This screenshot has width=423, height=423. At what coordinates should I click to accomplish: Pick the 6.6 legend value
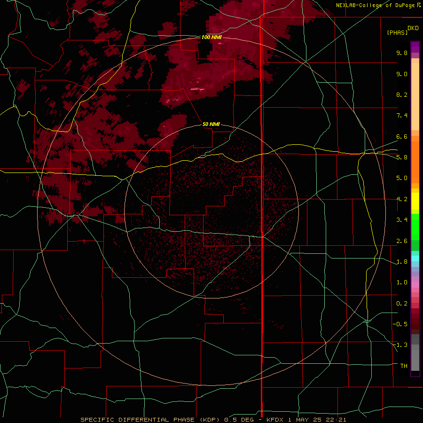pos(402,136)
